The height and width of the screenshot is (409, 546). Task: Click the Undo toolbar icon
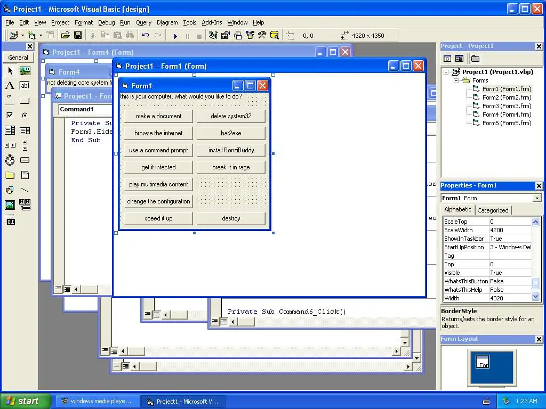click(146, 35)
